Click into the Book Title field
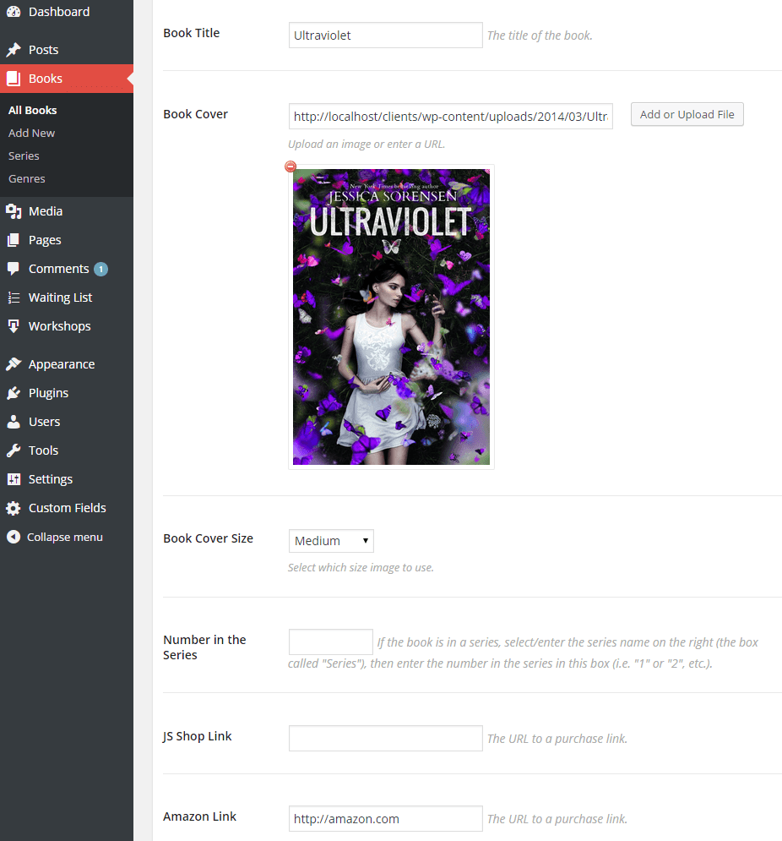782x841 pixels. [x=385, y=35]
